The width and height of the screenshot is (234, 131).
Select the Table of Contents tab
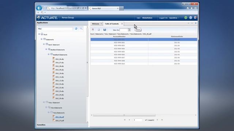(x=112, y=24)
